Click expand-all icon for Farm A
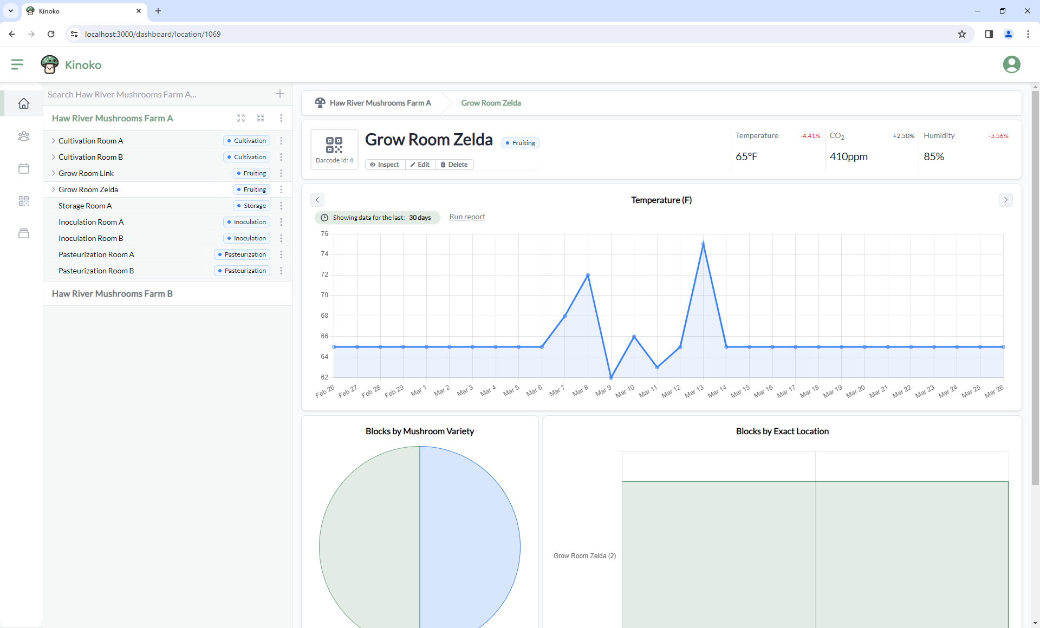 click(x=241, y=118)
